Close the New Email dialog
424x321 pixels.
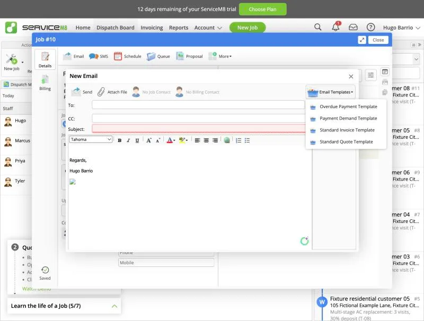click(x=351, y=76)
